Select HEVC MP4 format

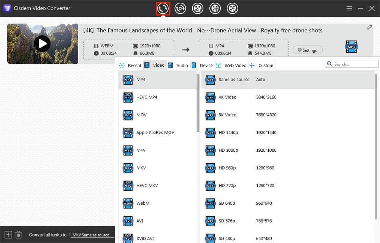(147, 97)
